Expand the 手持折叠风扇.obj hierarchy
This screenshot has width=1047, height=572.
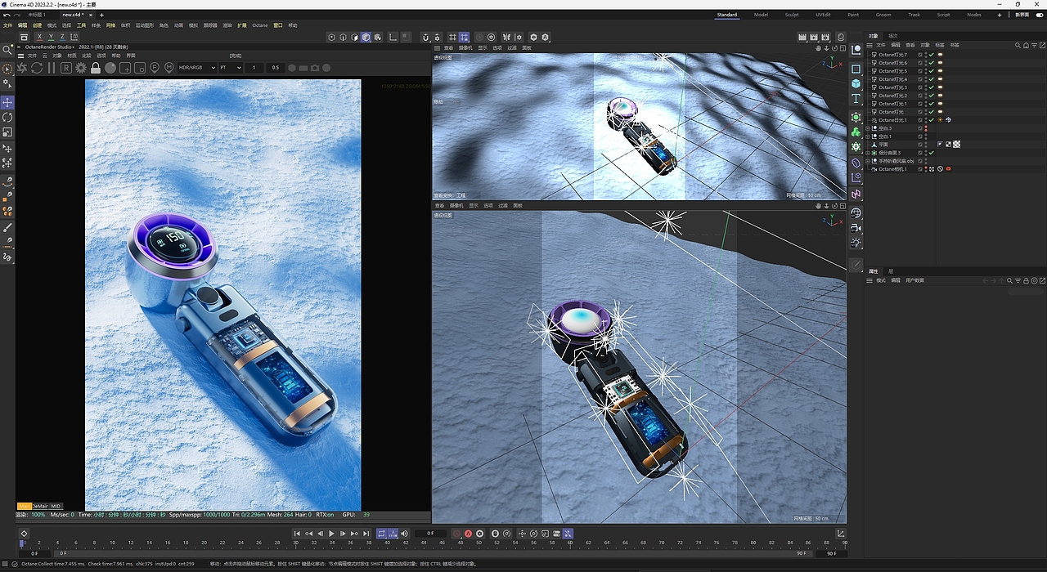click(867, 160)
